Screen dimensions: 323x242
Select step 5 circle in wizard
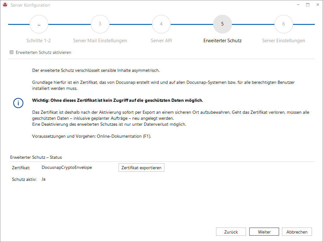point(222,24)
